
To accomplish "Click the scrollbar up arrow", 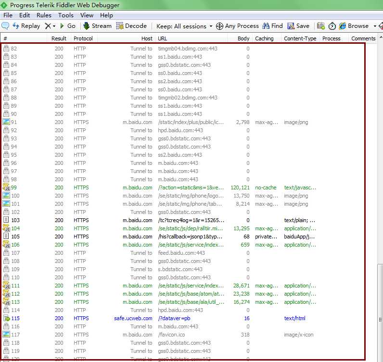I will (x=380, y=37).
